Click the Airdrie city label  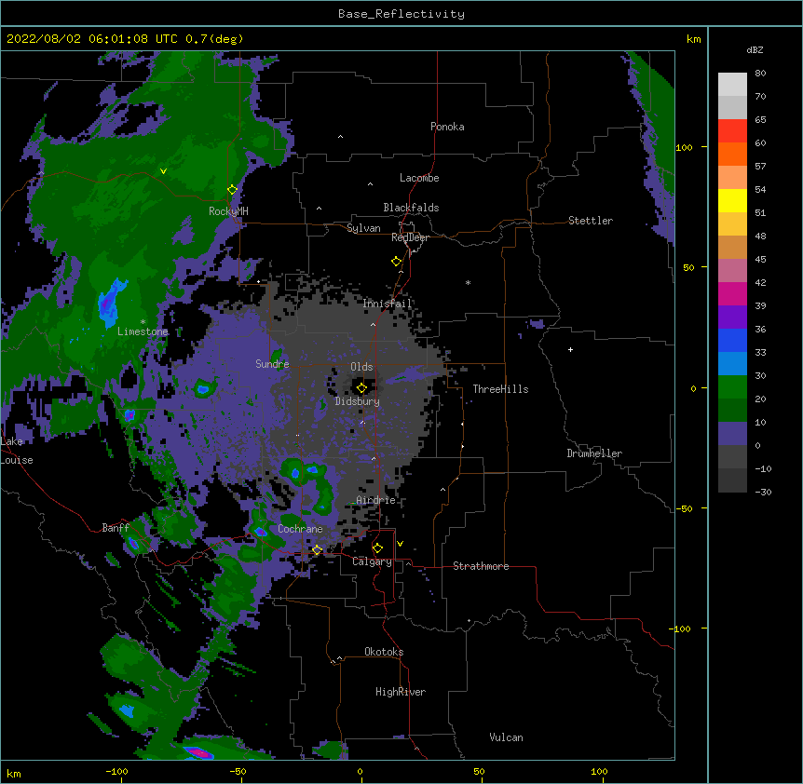click(x=376, y=500)
